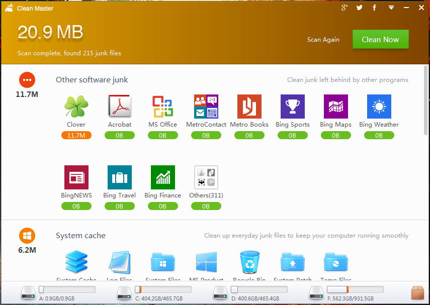Viewport: 430px width, 305px height.
Task: Select the Bing Sports trophy icon
Action: click(x=292, y=107)
